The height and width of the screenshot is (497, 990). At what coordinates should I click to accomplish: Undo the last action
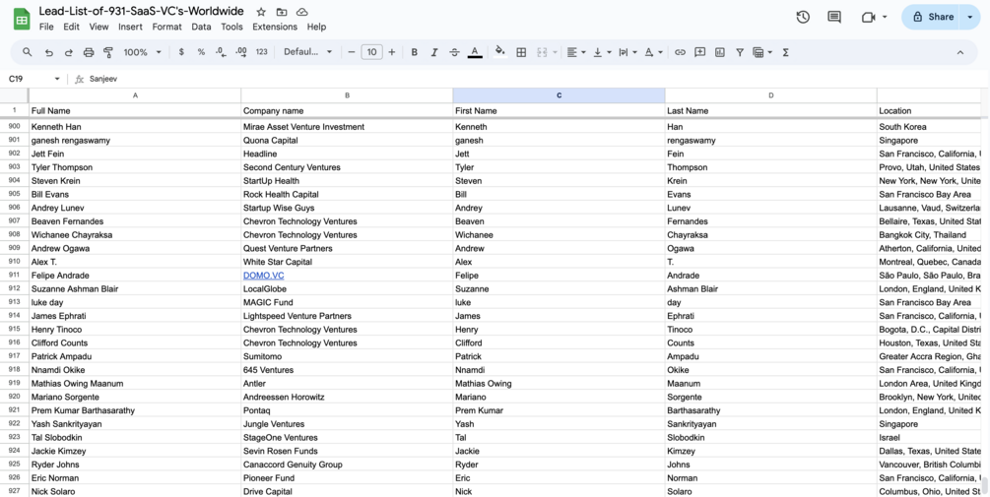pyautogui.click(x=48, y=52)
